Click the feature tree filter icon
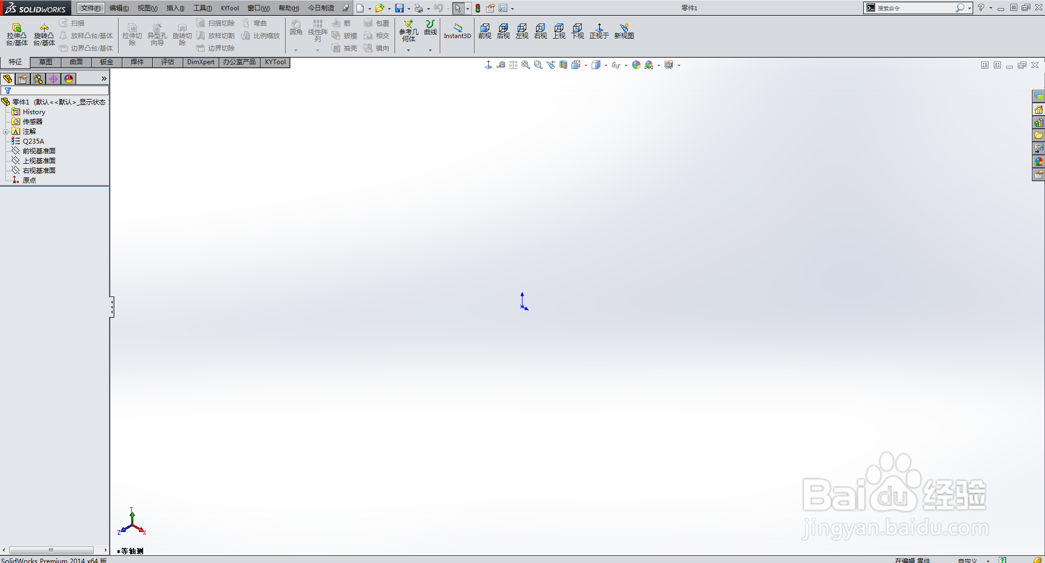Image resolution: width=1045 pixels, height=563 pixels. [8, 91]
